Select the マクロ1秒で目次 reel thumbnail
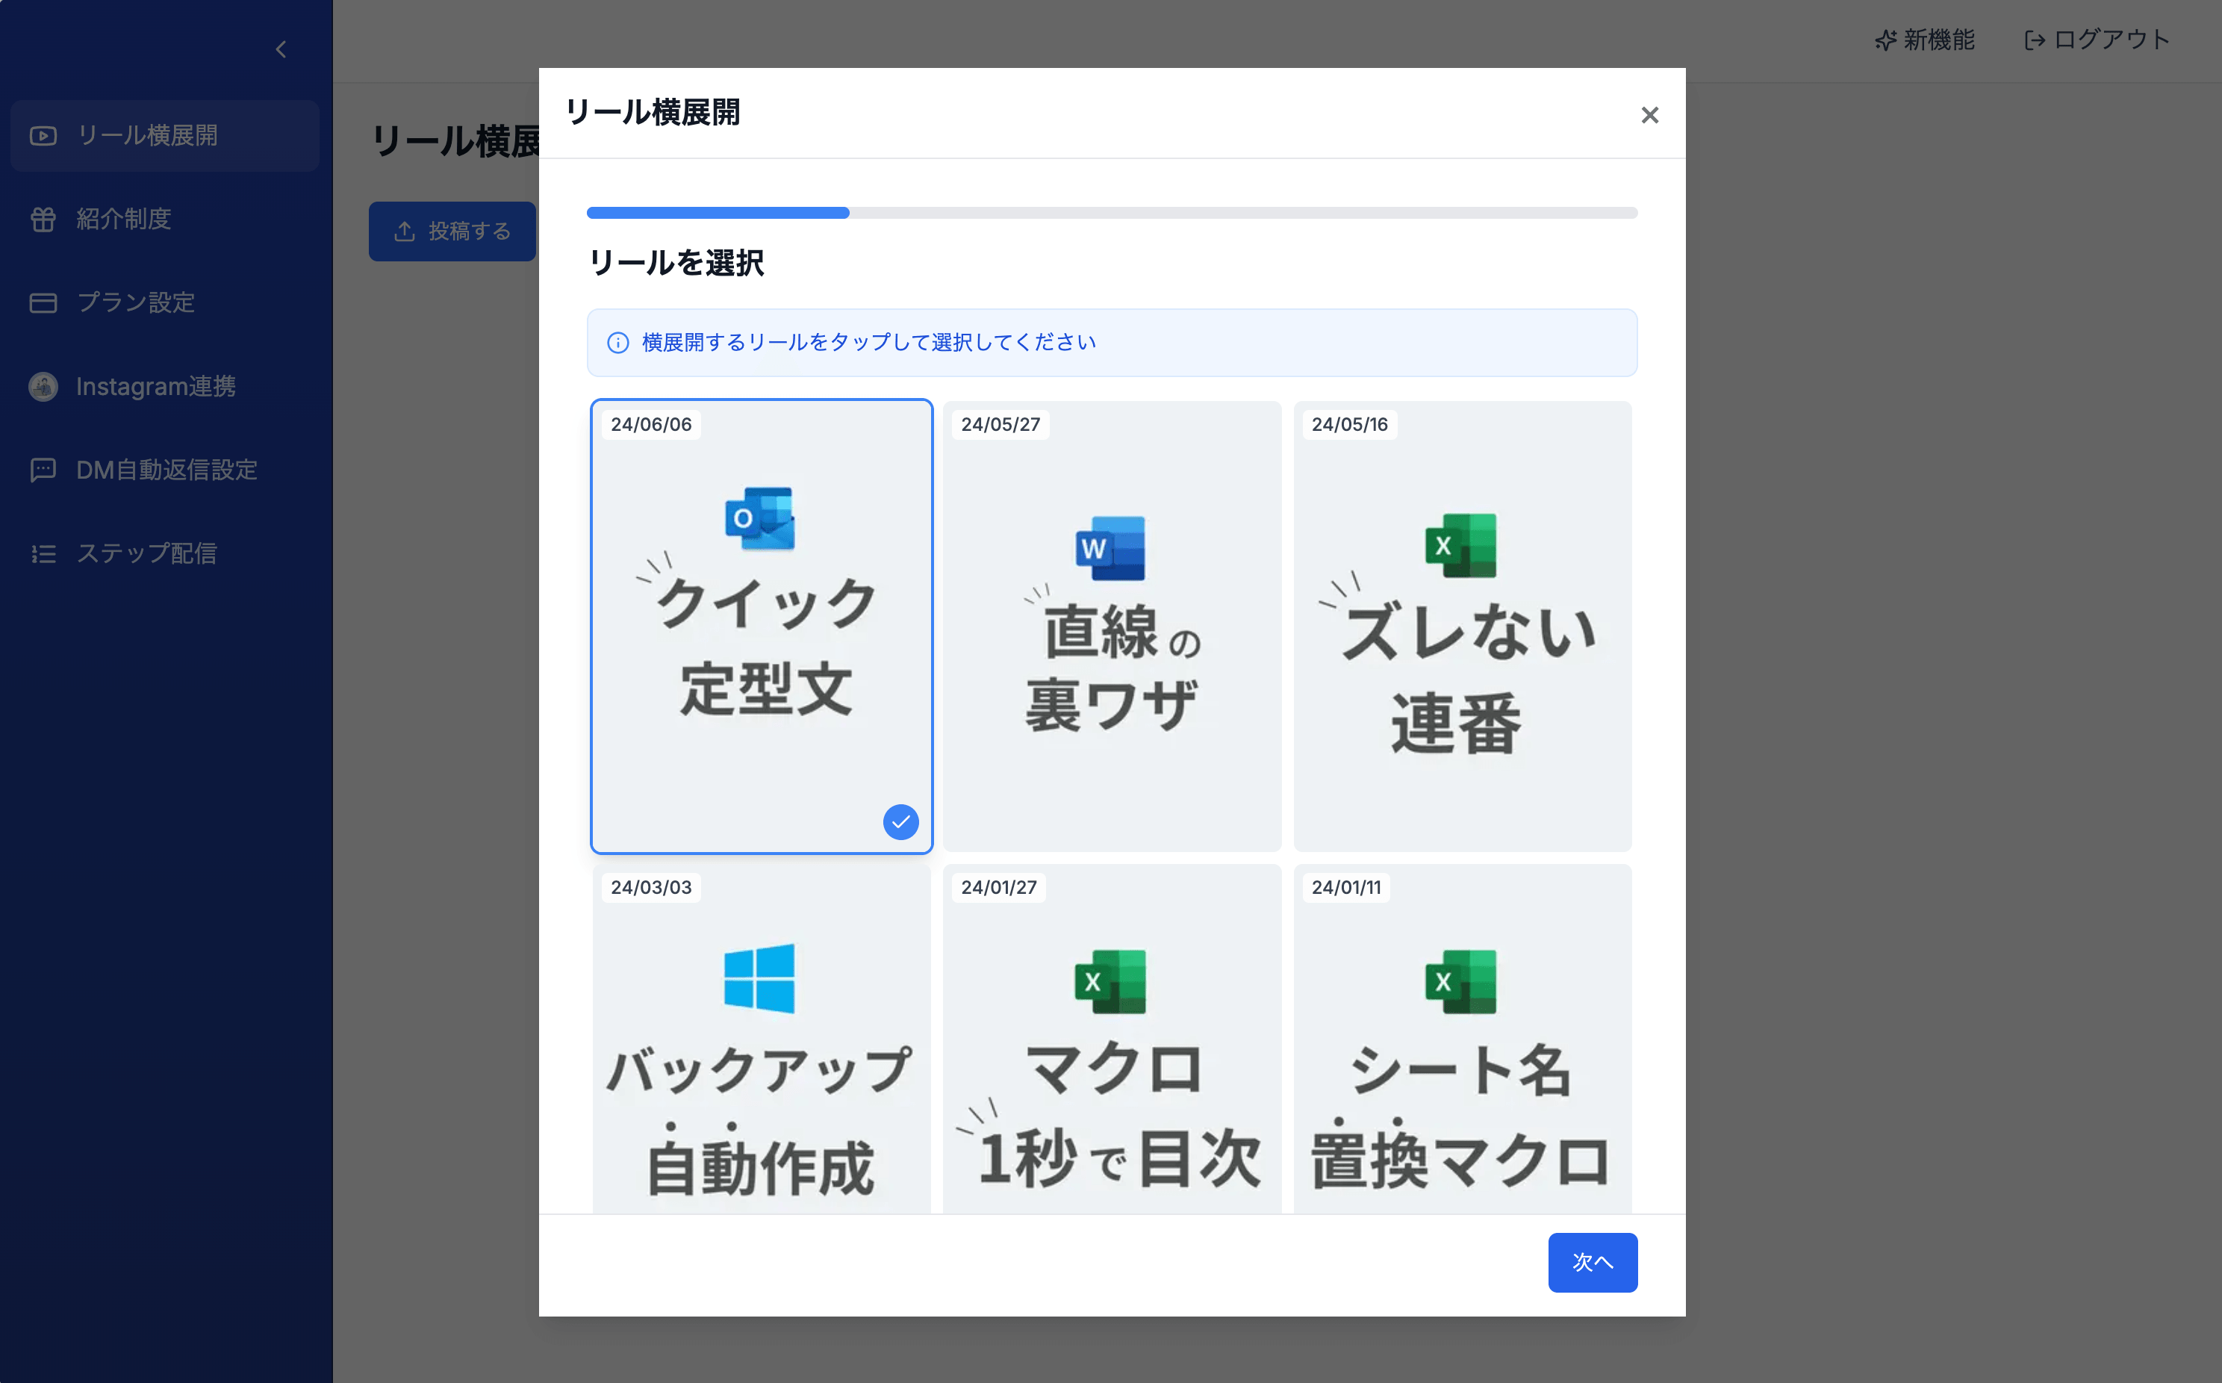This screenshot has height=1383, width=2222. 1112,1039
